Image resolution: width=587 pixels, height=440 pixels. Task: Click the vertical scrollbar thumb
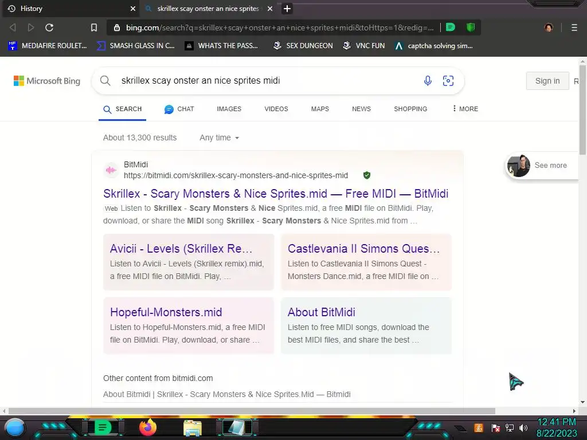(x=582, y=109)
